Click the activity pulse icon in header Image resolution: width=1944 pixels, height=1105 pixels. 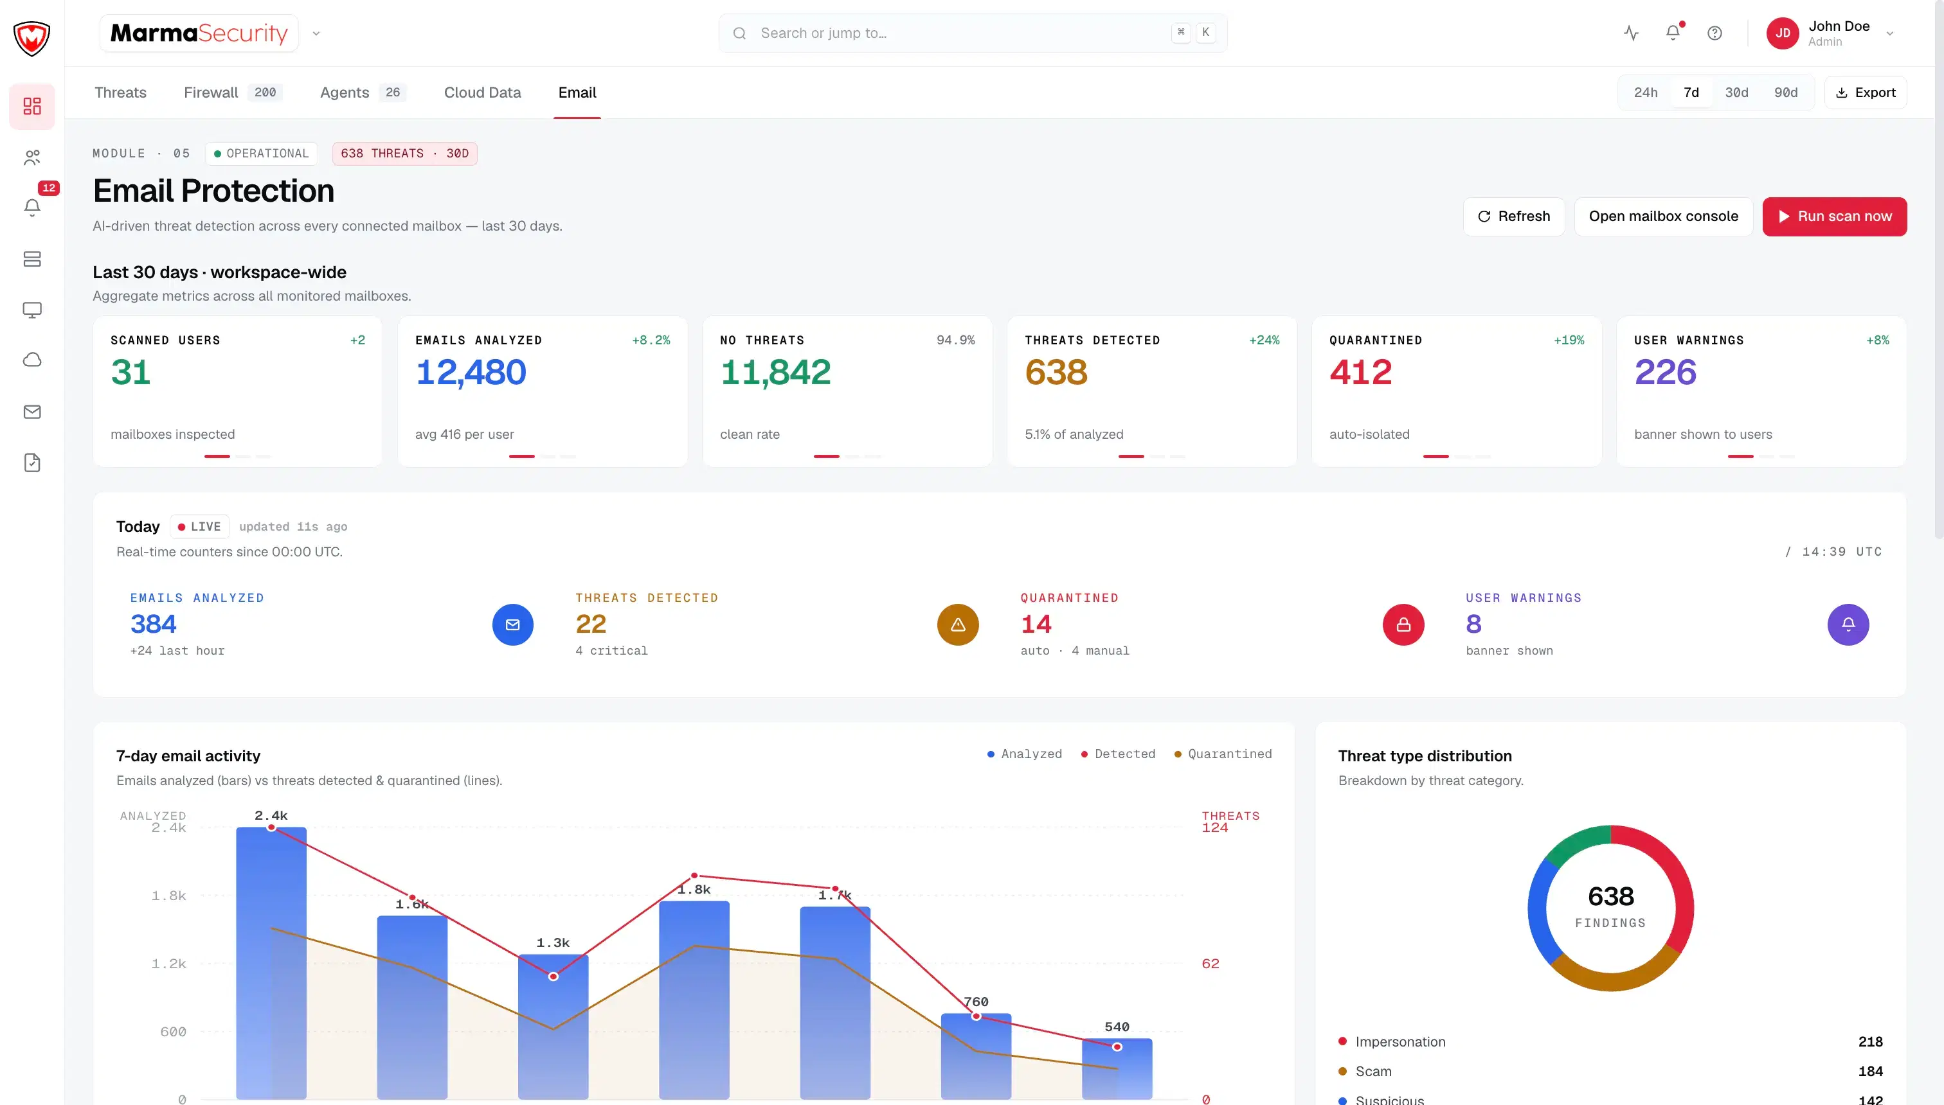tap(1631, 33)
